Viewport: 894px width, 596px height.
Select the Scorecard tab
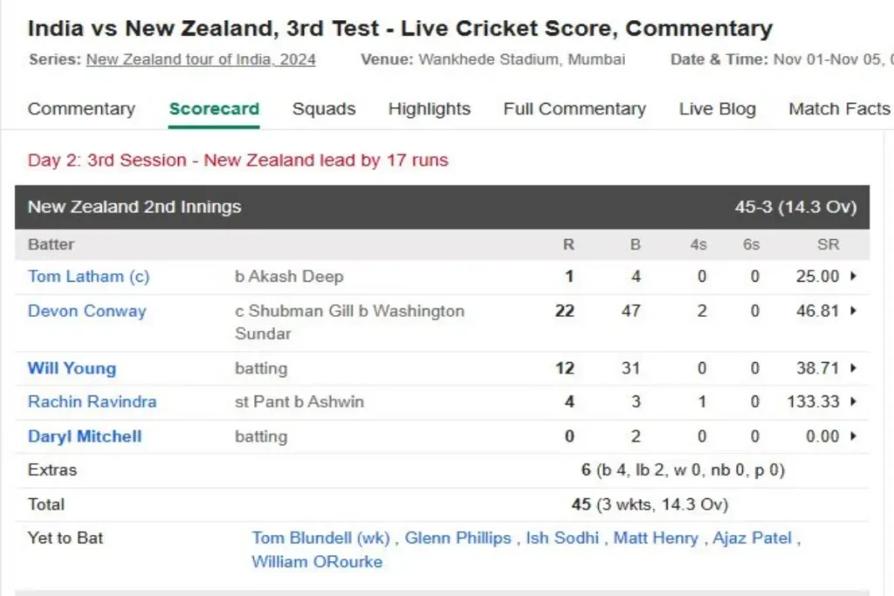click(x=215, y=109)
